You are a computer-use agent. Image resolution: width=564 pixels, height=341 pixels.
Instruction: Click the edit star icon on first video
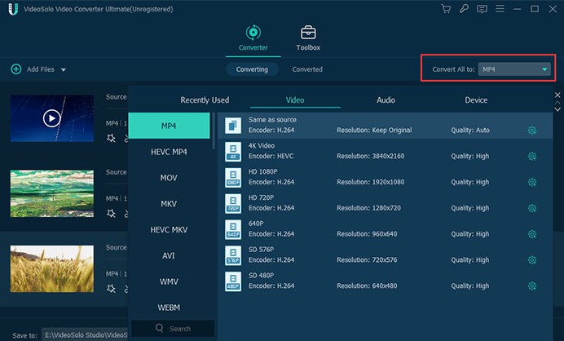111,138
